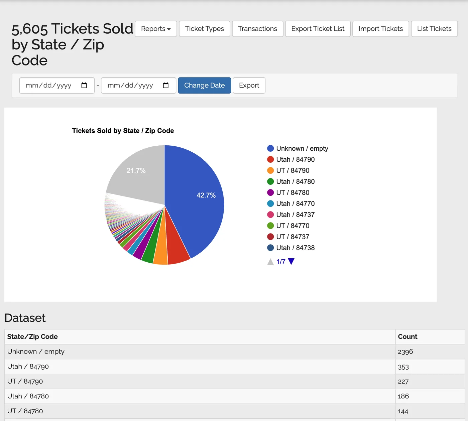Screen dimensions: 468x421
Task: Select UT / 84790 table row
Action: pyautogui.click(x=235, y=381)
